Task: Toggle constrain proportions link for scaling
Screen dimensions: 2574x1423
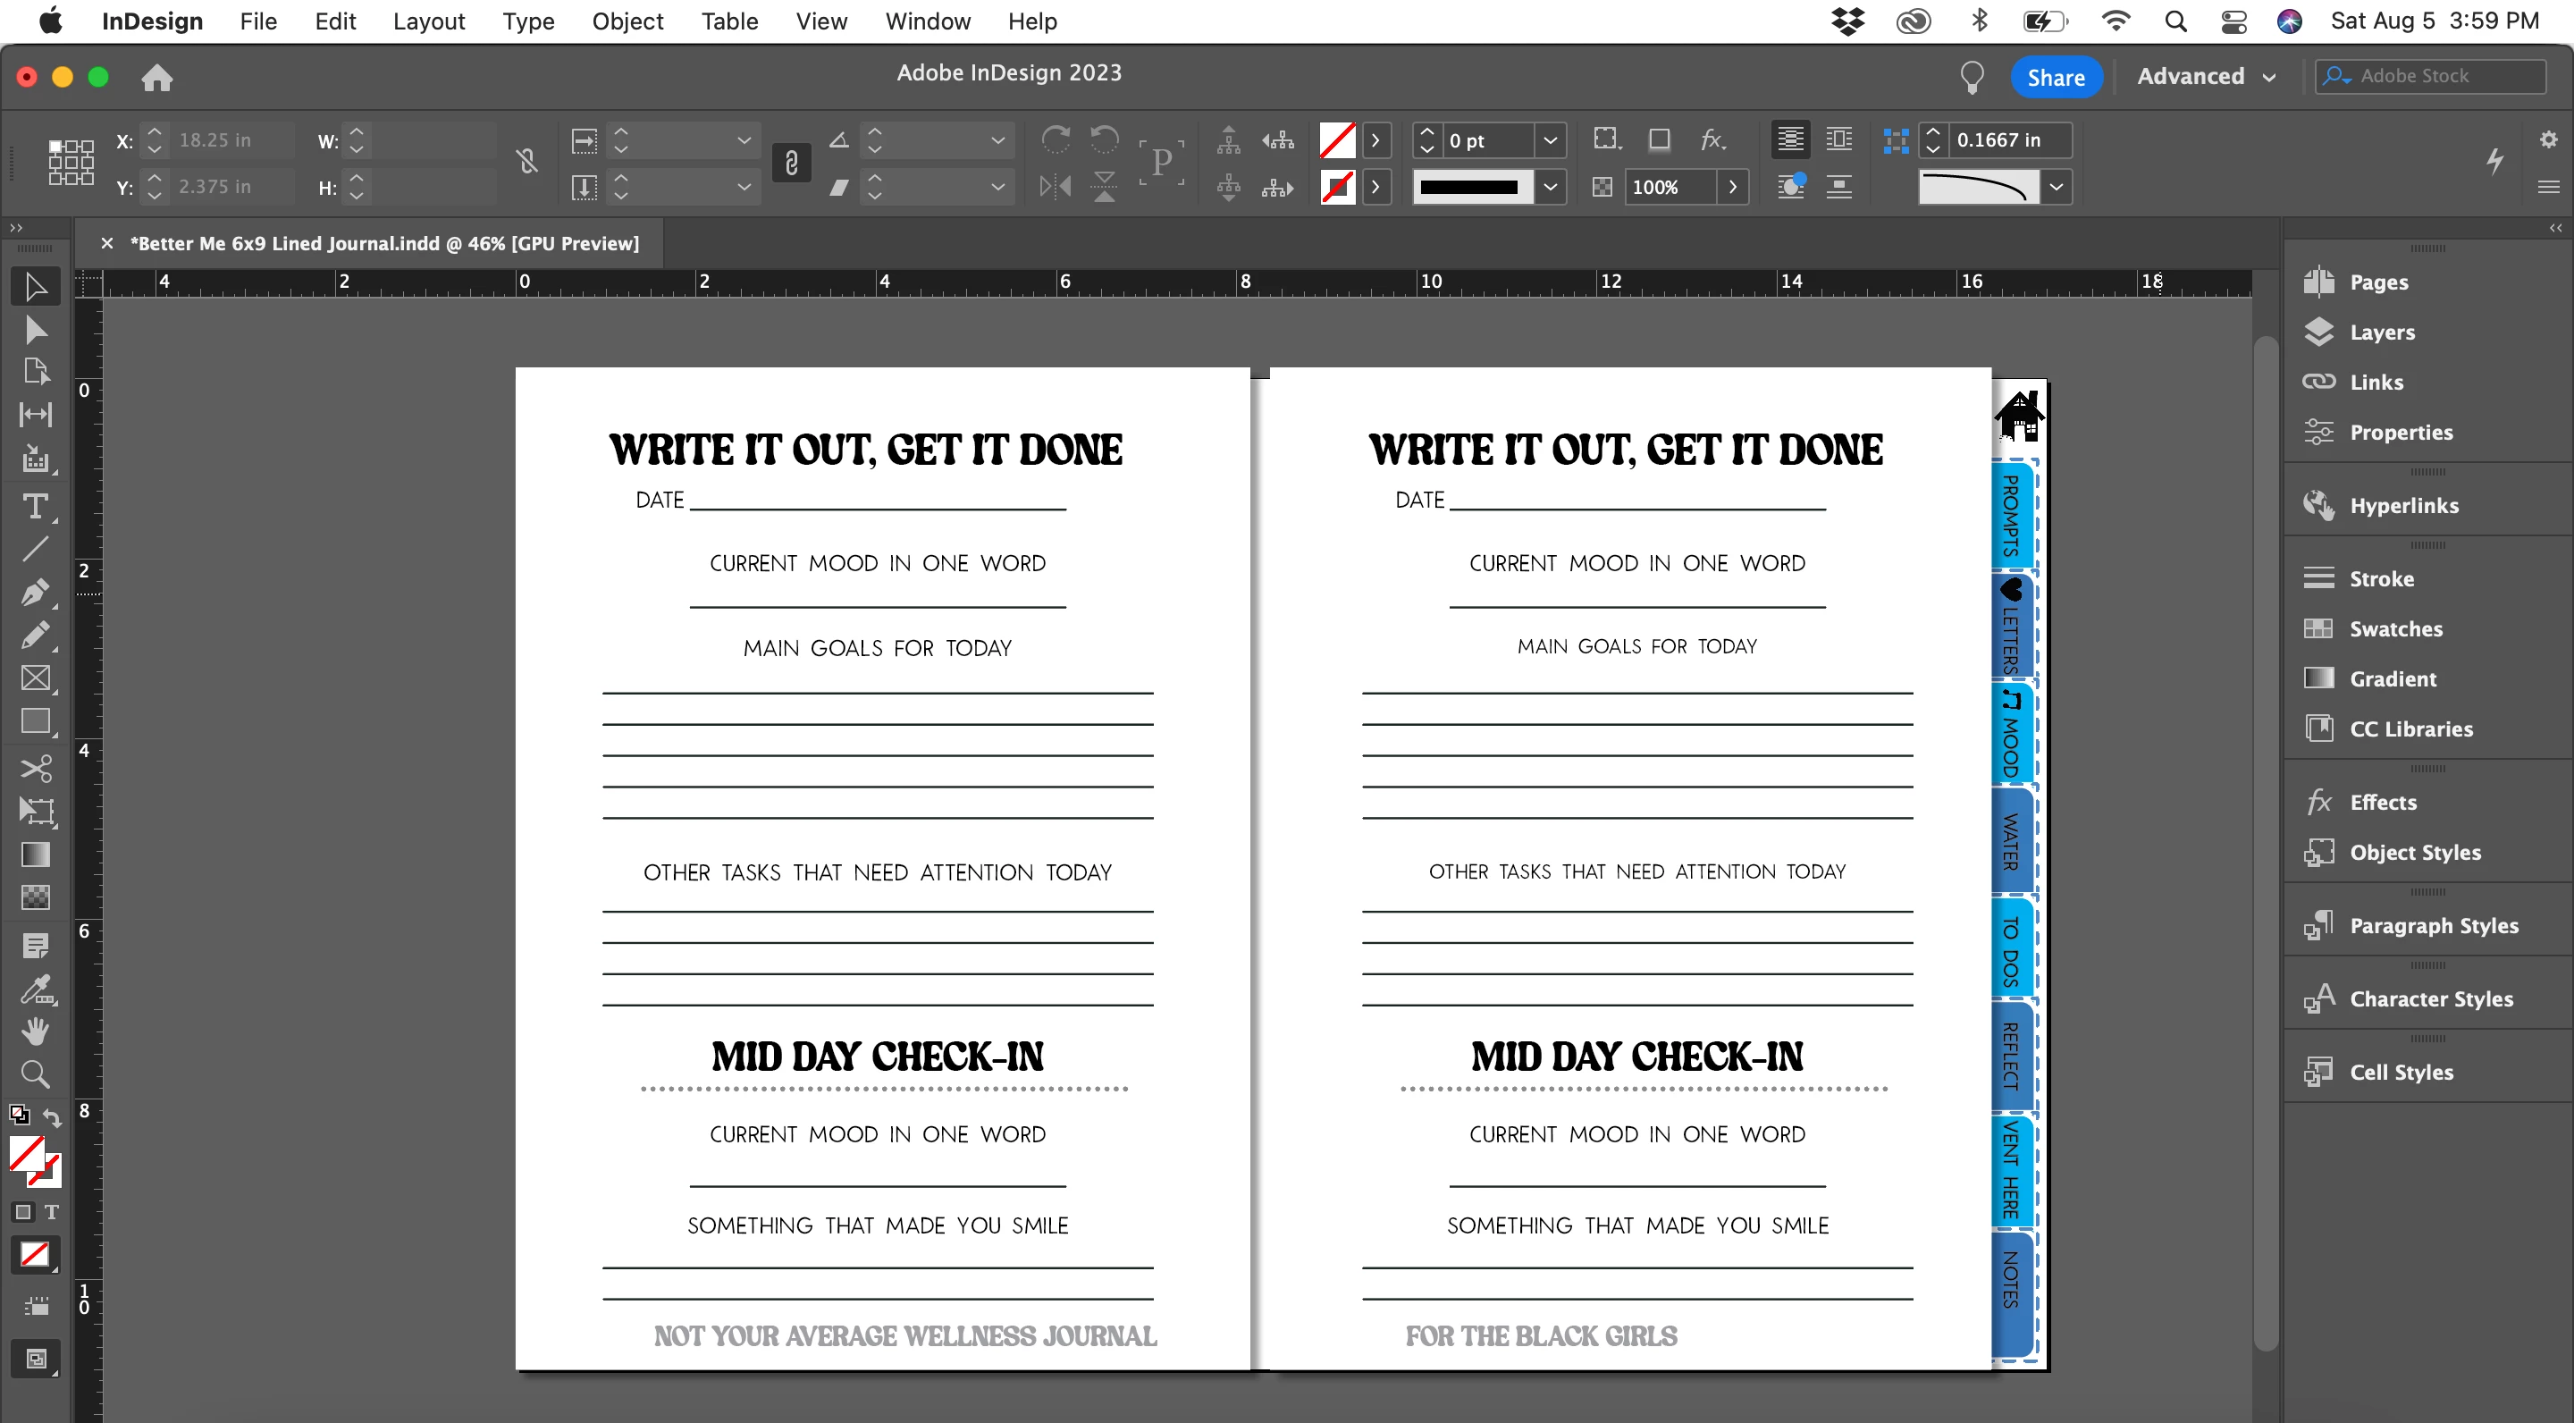Action: (x=791, y=163)
